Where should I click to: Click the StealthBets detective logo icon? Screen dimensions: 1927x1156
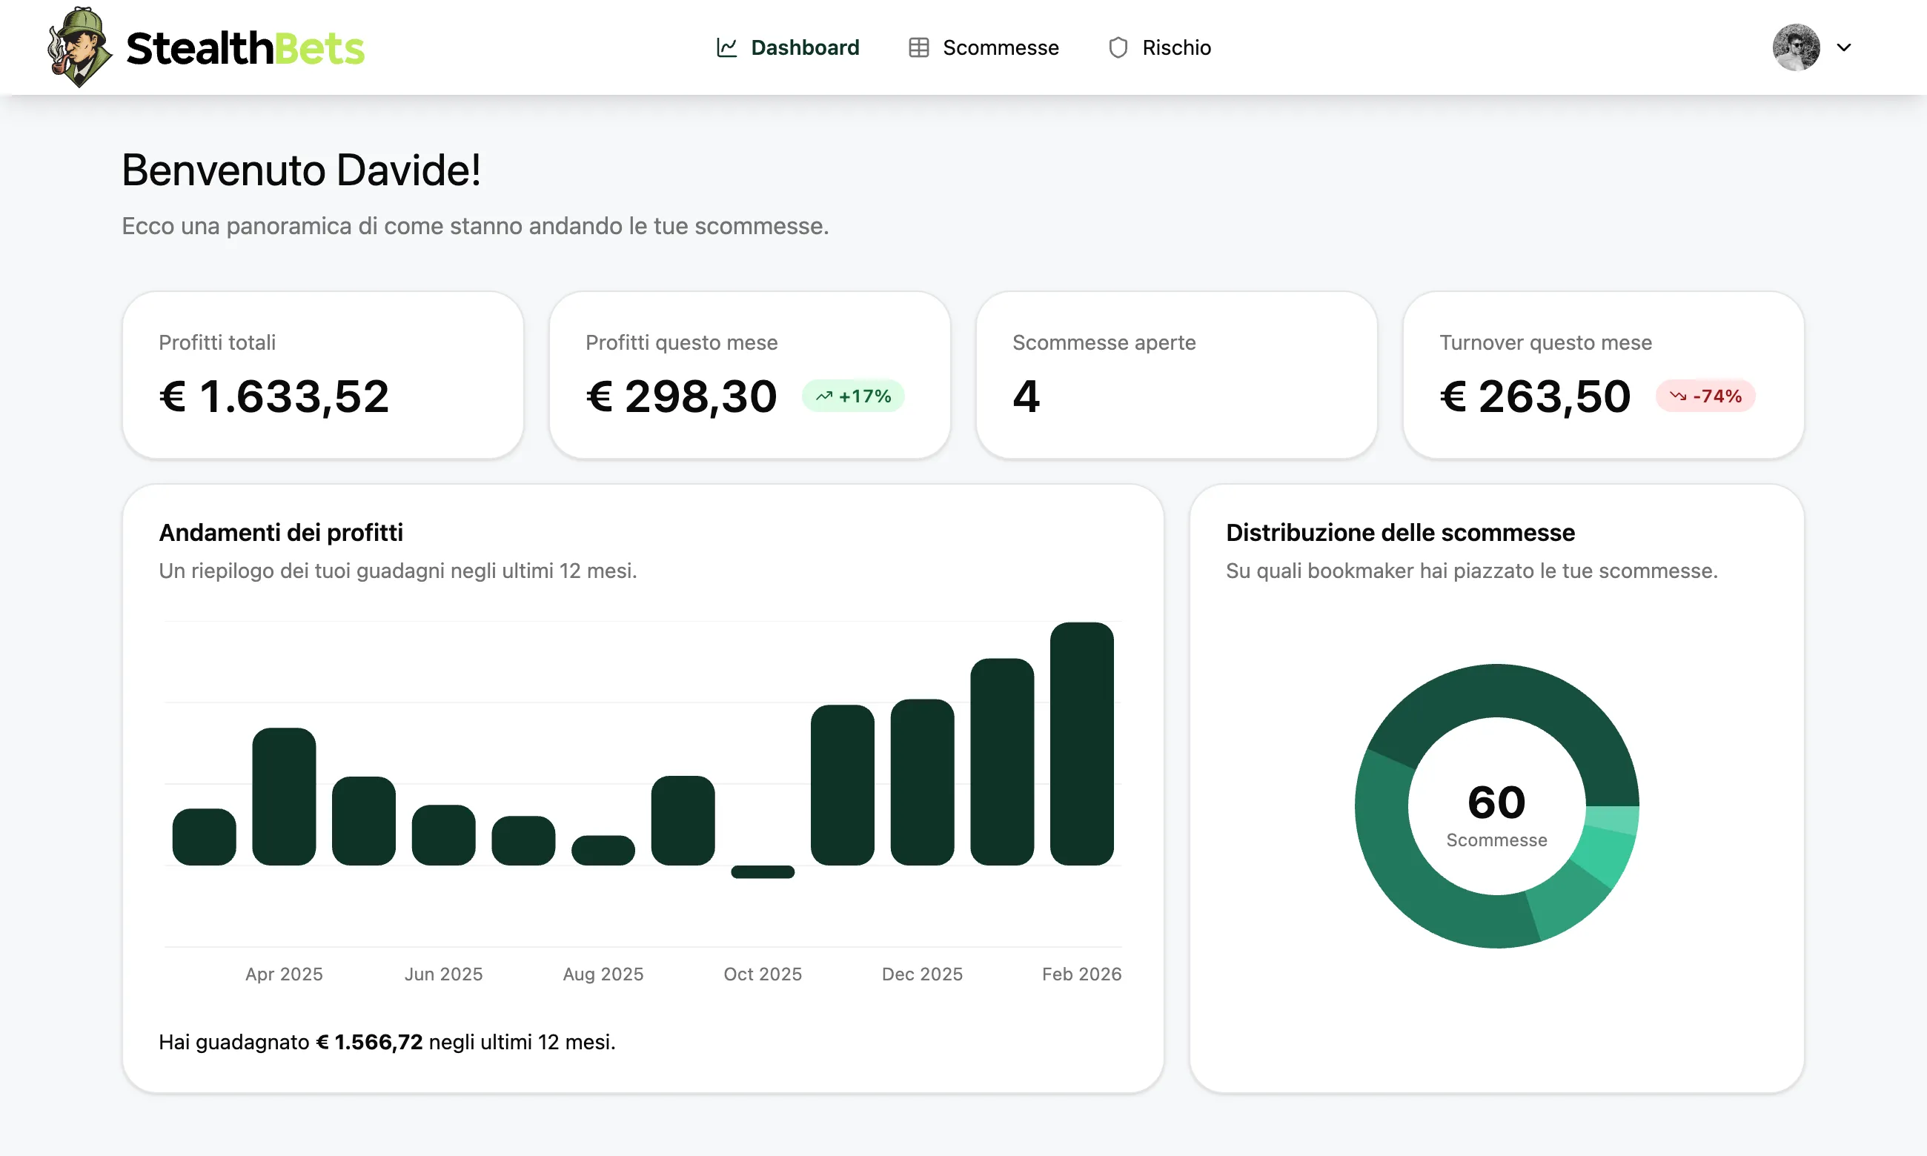coord(79,47)
